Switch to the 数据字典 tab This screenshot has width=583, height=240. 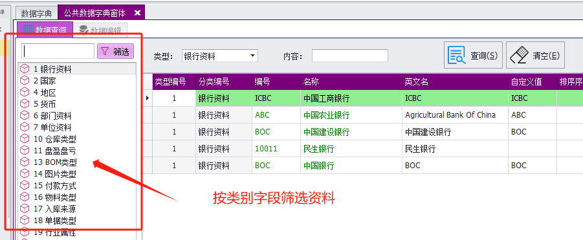pos(36,14)
